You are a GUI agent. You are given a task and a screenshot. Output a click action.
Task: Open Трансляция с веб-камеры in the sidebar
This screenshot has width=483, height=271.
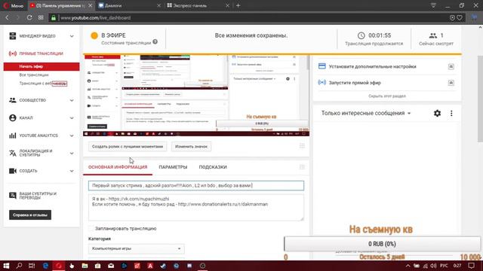(43, 84)
